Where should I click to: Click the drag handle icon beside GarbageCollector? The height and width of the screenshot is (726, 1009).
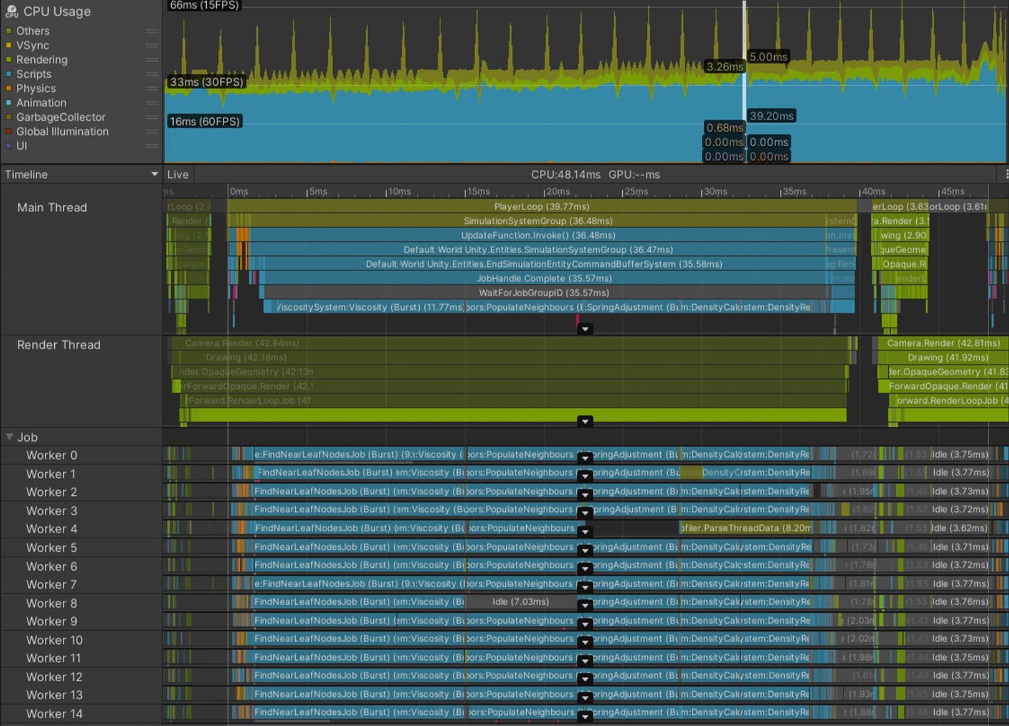151,117
